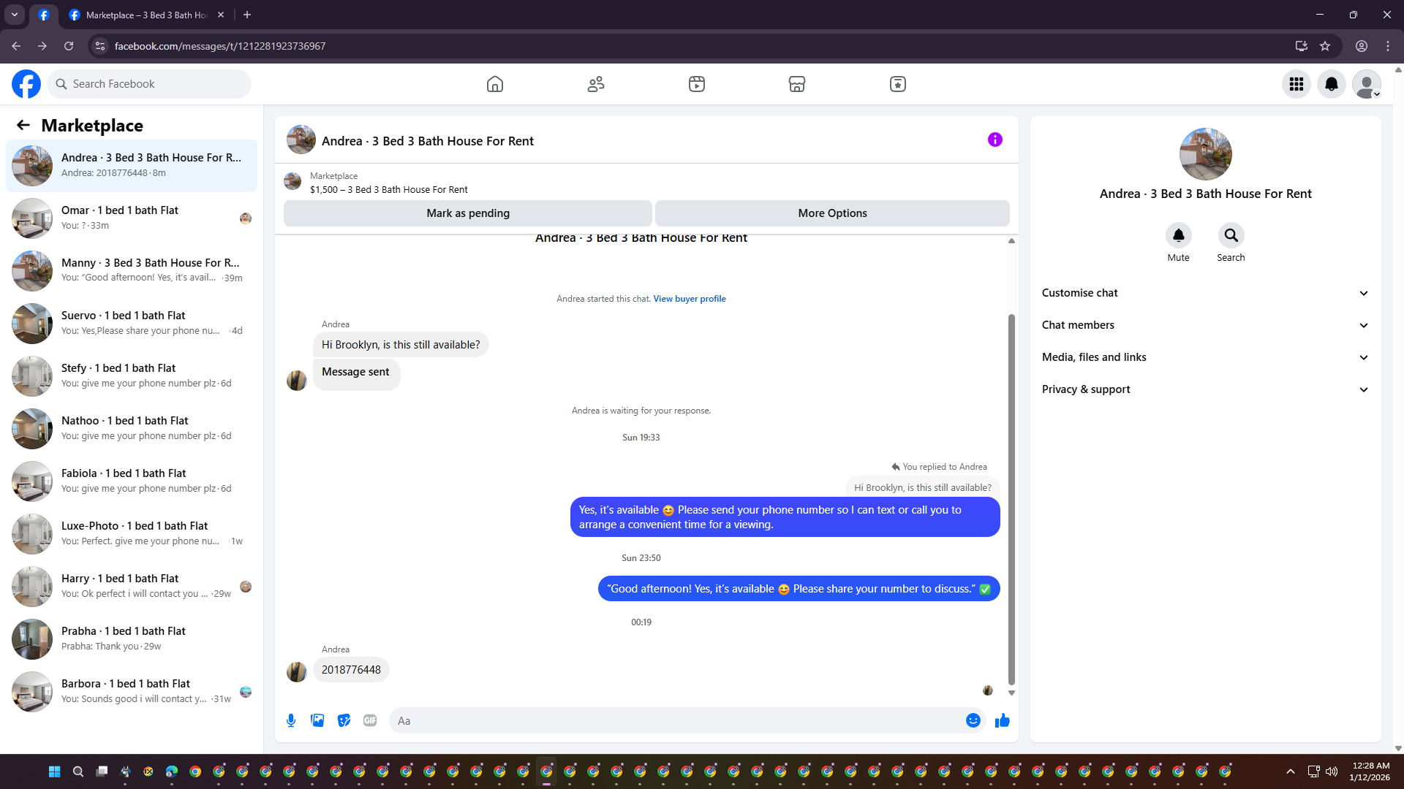Open the volume control in system tray
Screen dimensions: 1404x789
coord(1332,771)
